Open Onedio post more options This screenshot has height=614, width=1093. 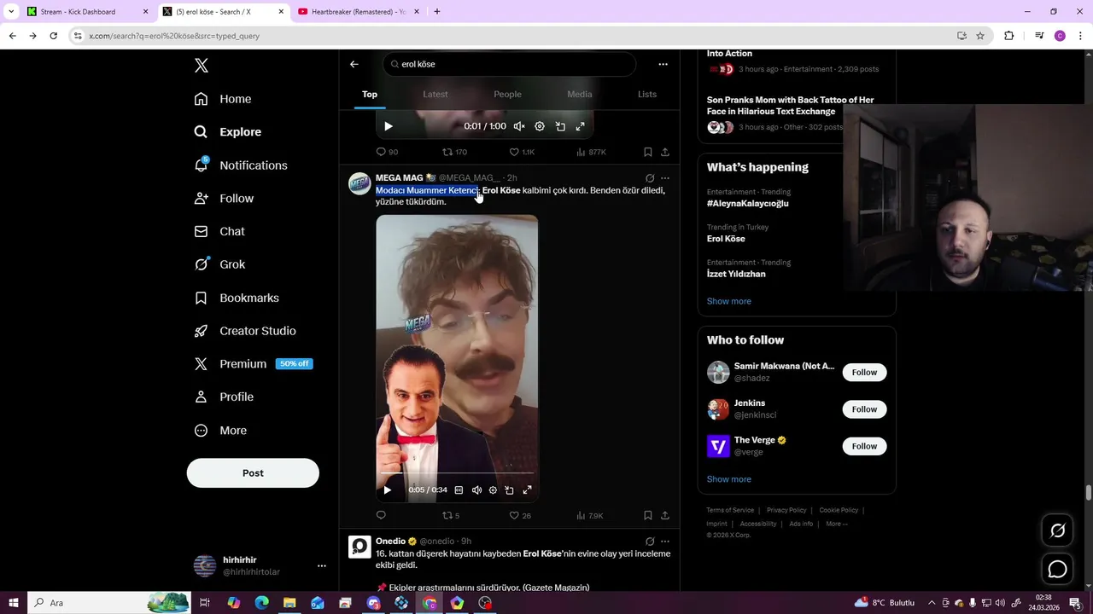point(665,542)
